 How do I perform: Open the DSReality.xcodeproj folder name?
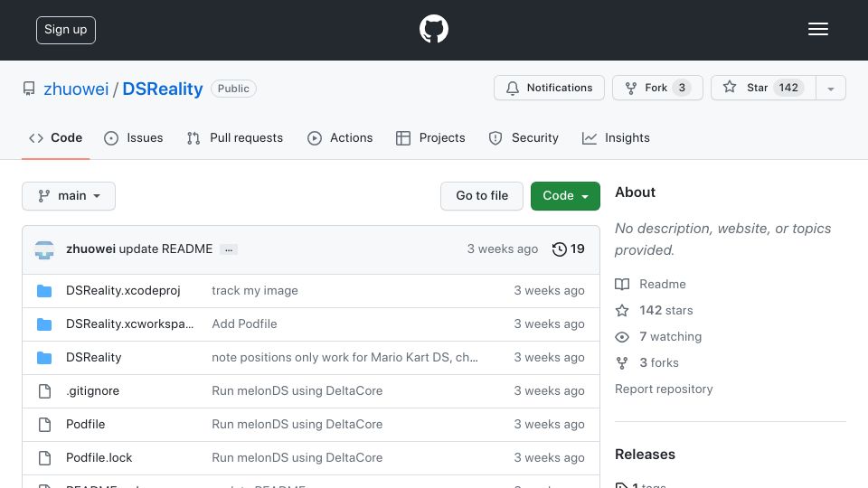click(123, 290)
